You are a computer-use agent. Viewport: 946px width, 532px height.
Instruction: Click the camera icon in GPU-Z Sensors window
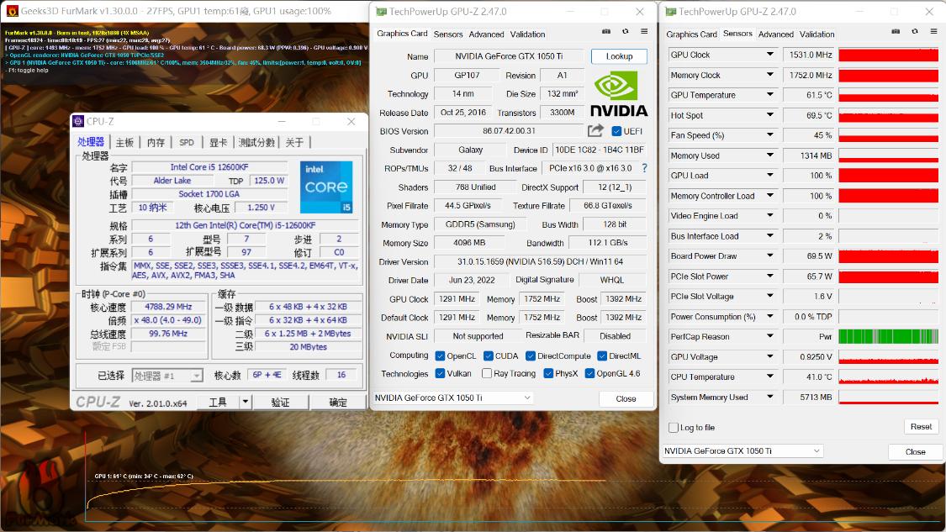[896, 30]
